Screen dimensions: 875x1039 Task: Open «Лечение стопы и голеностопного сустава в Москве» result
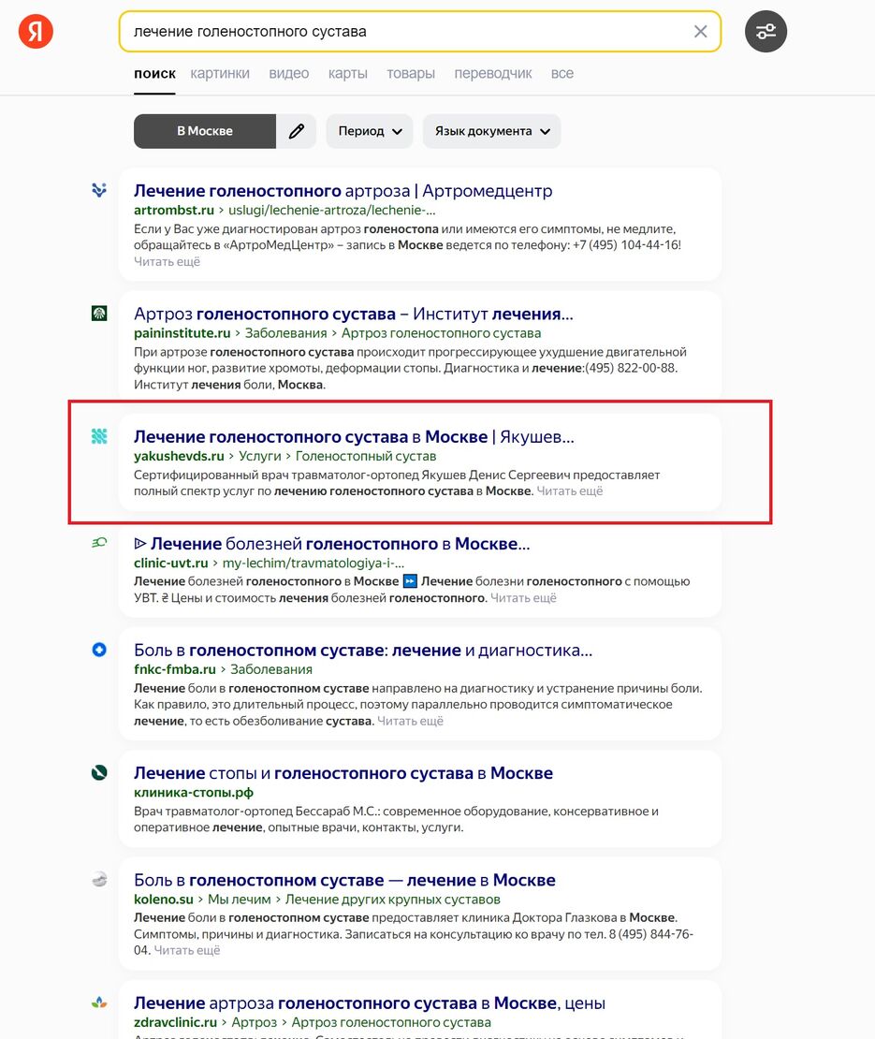[343, 773]
